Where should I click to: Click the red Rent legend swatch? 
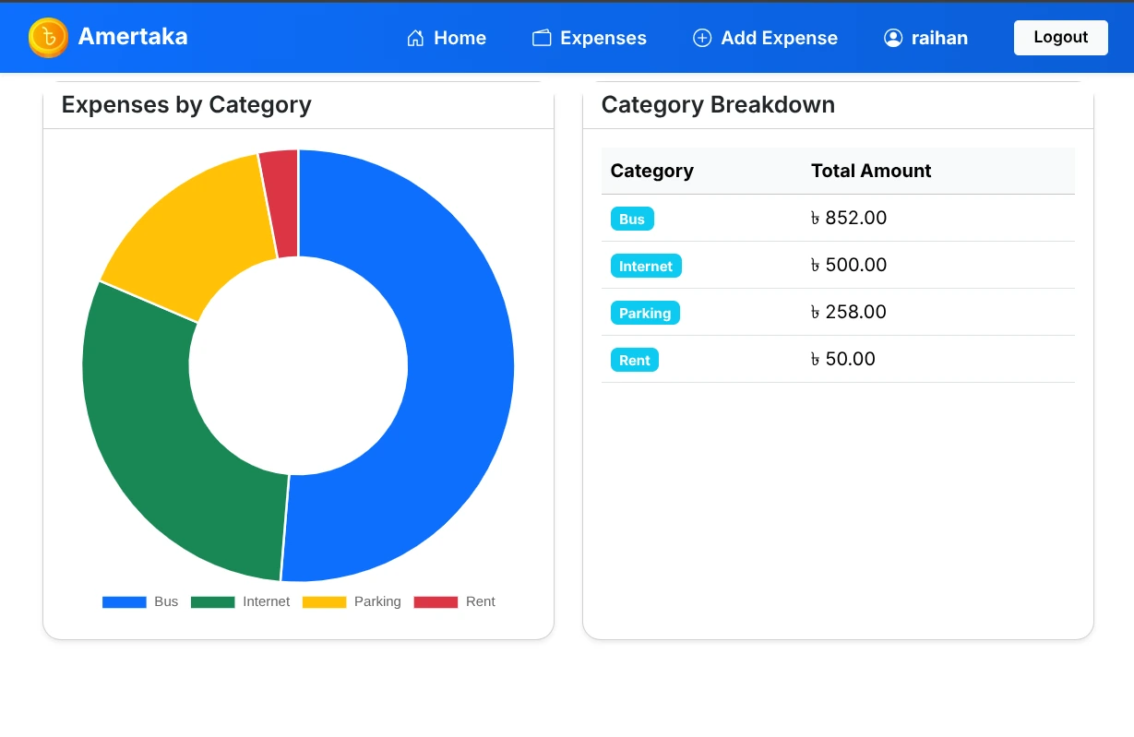point(435,601)
